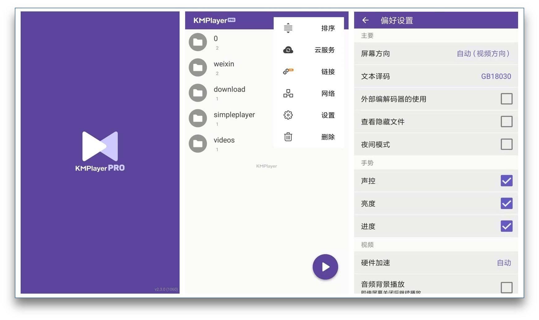Click the 偏好设置 title
The width and height of the screenshot is (539, 320).
[397, 21]
